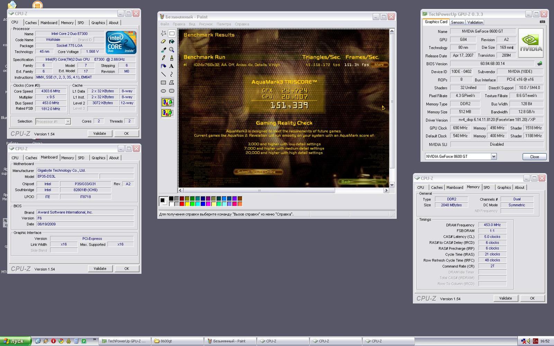Viewport: 554px width, 346px height.
Task: Open the Палитра menu in Paint
Action: tap(224, 24)
